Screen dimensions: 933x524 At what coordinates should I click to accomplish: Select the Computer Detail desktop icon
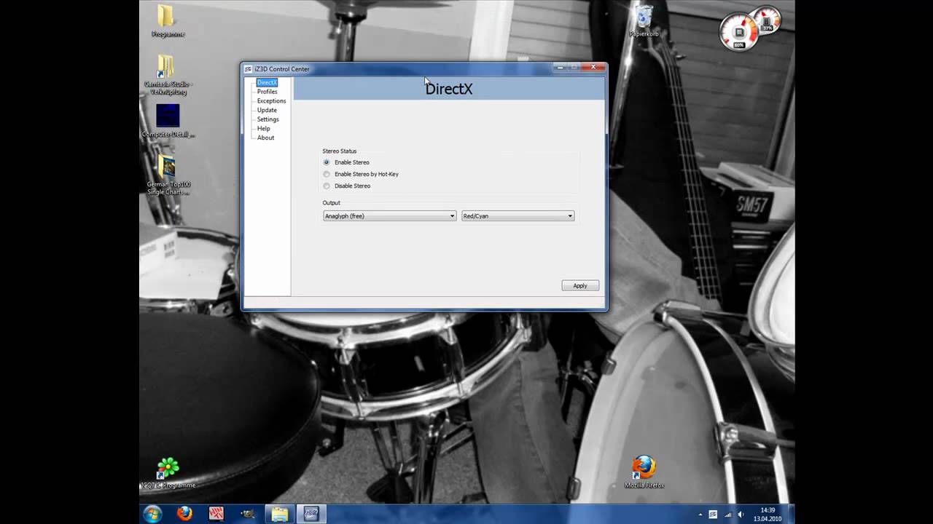[x=168, y=121]
